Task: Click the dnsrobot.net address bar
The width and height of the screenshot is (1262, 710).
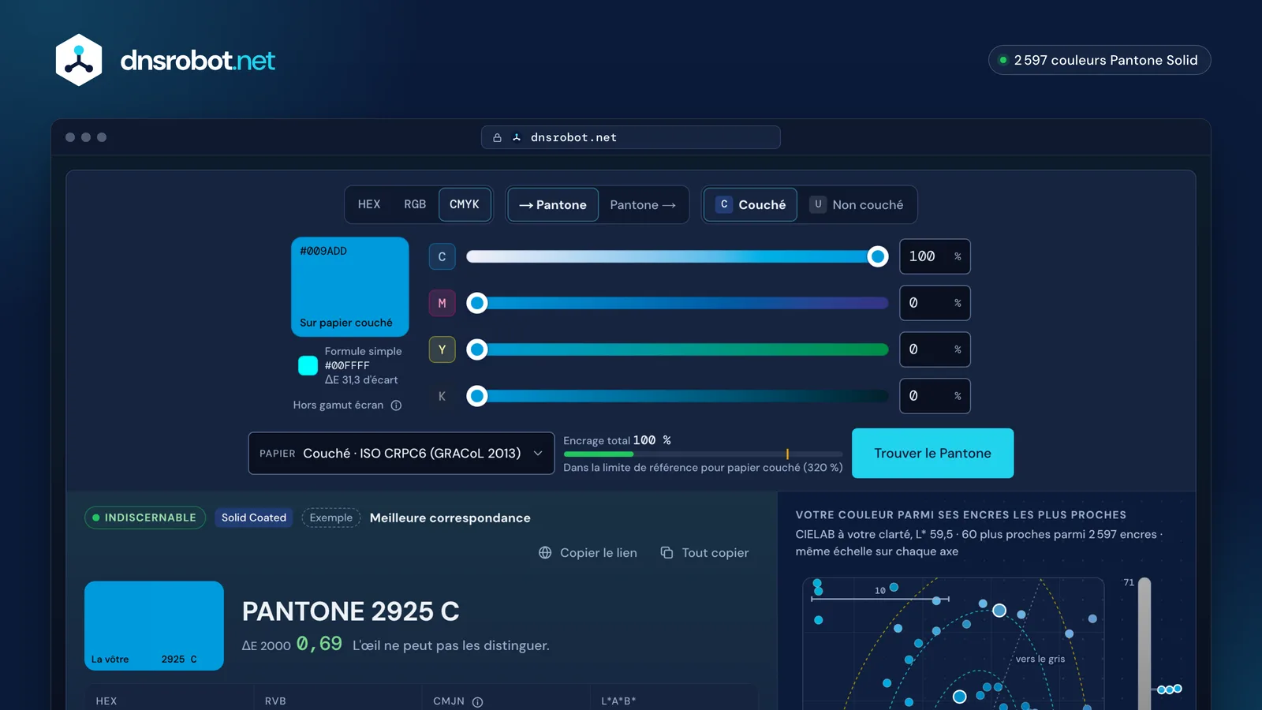Action: (631, 137)
